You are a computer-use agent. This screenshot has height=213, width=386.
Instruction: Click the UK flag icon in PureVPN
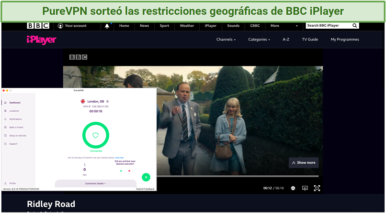[83, 101]
